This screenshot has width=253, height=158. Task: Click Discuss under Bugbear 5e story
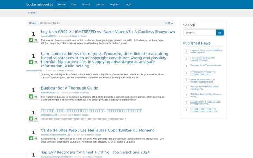coord(85,93)
